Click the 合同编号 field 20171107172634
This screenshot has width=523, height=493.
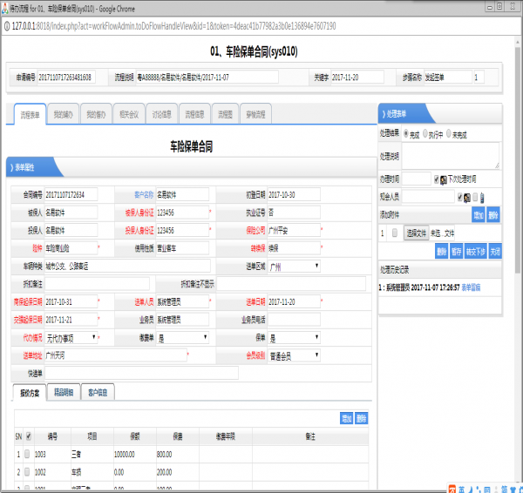tap(71, 194)
